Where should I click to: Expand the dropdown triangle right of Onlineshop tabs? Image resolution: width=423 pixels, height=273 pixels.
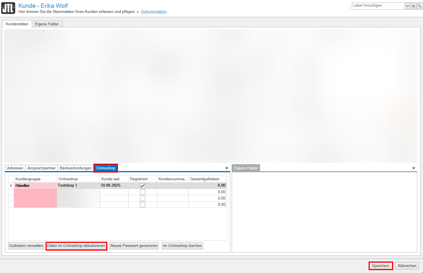[227, 168]
